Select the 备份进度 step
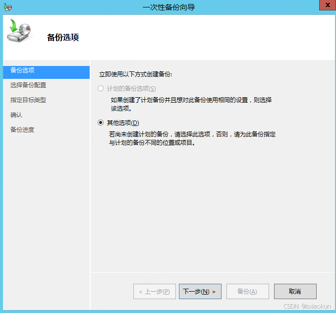Screen dimensions: 336x313 coord(22,130)
